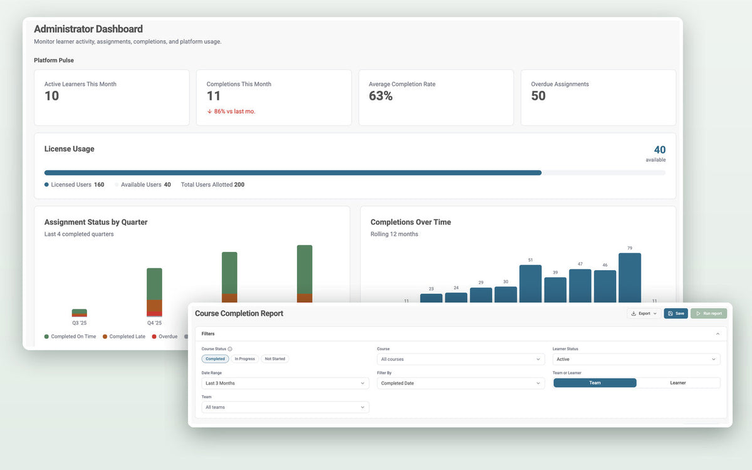Click the download icon in Export button
The image size is (752, 470).
point(633,313)
